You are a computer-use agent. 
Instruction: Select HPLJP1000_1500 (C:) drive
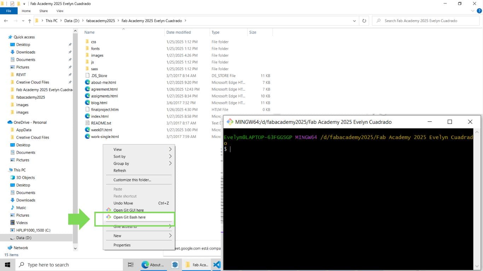coord(33,230)
